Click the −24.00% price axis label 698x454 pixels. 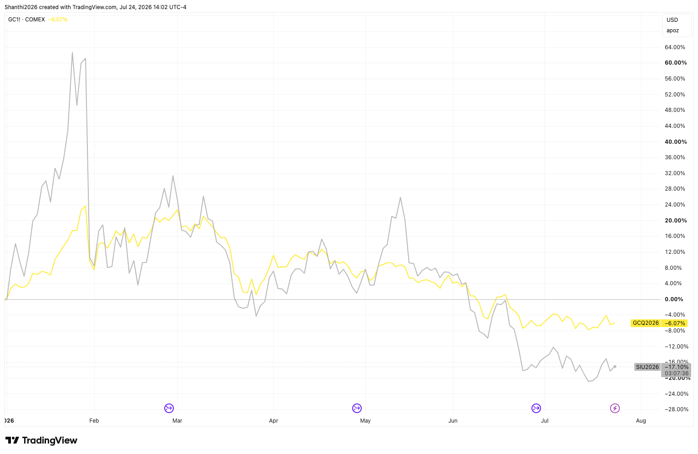(676, 394)
